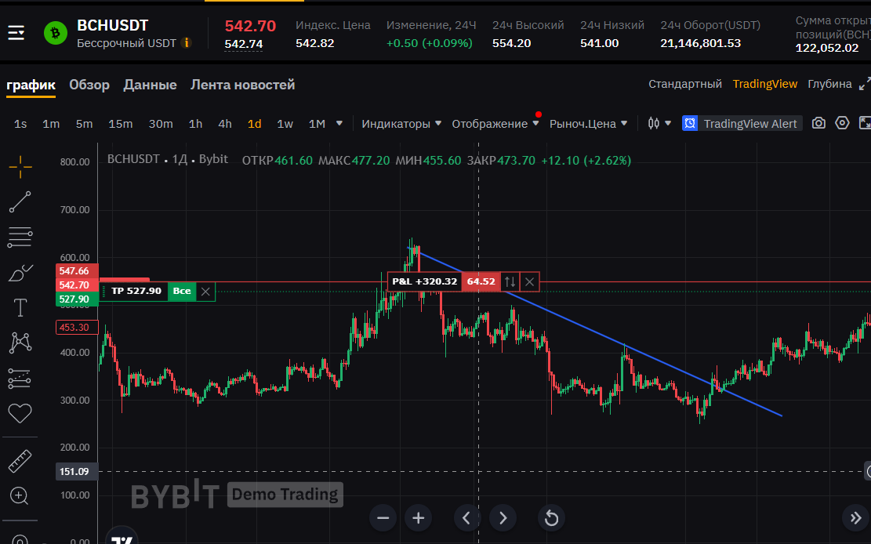This screenshot has width=871, height=544.
Task: Zoom in chart with plus button
Action: 419,518
